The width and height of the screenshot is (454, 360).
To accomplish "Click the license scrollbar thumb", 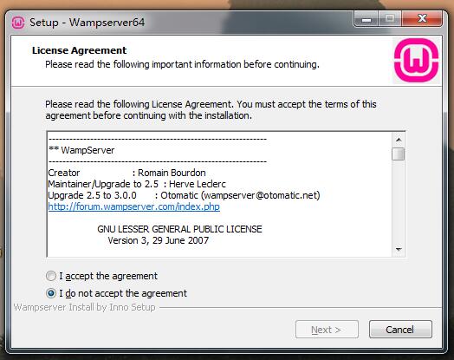I will pos(399,154).
